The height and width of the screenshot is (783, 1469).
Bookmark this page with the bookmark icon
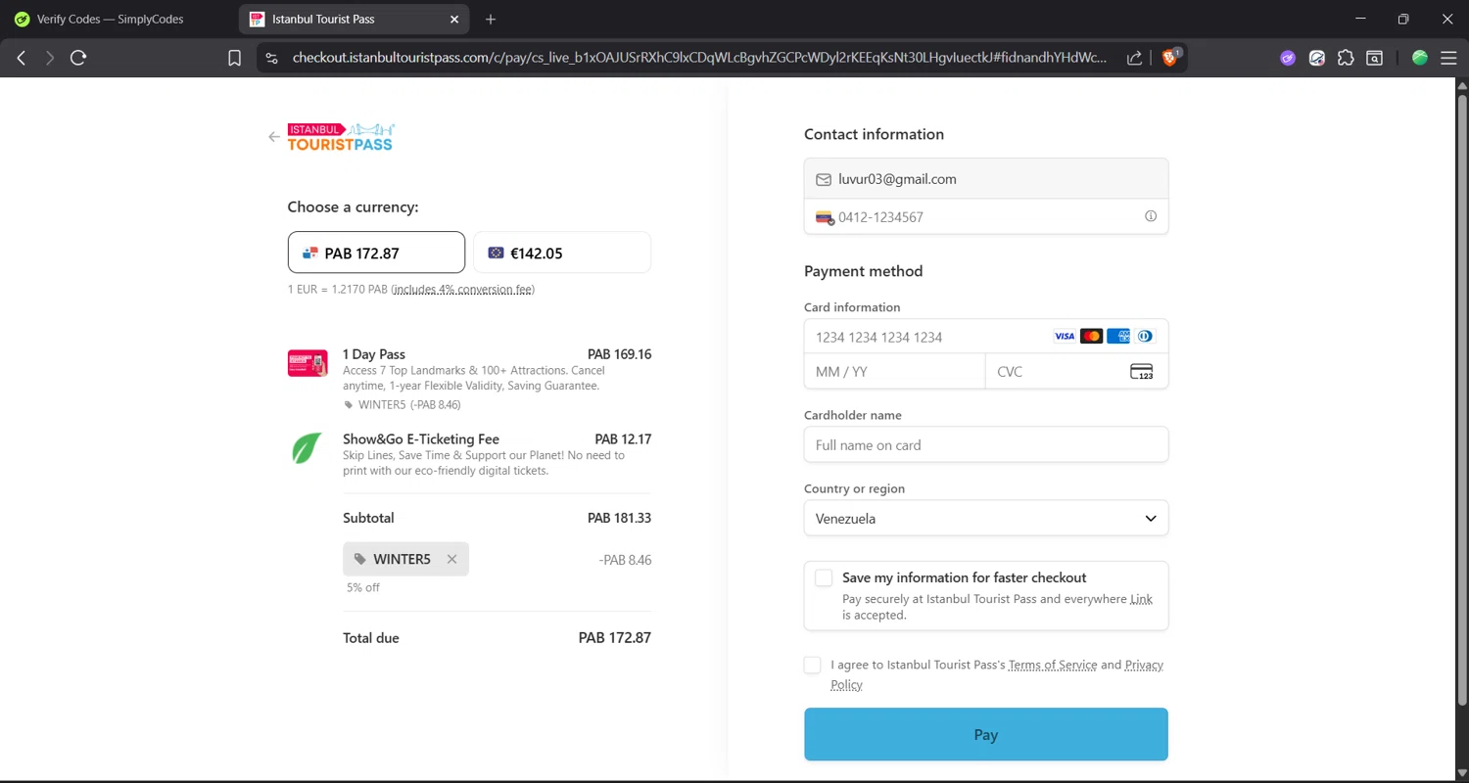(234, 58)
